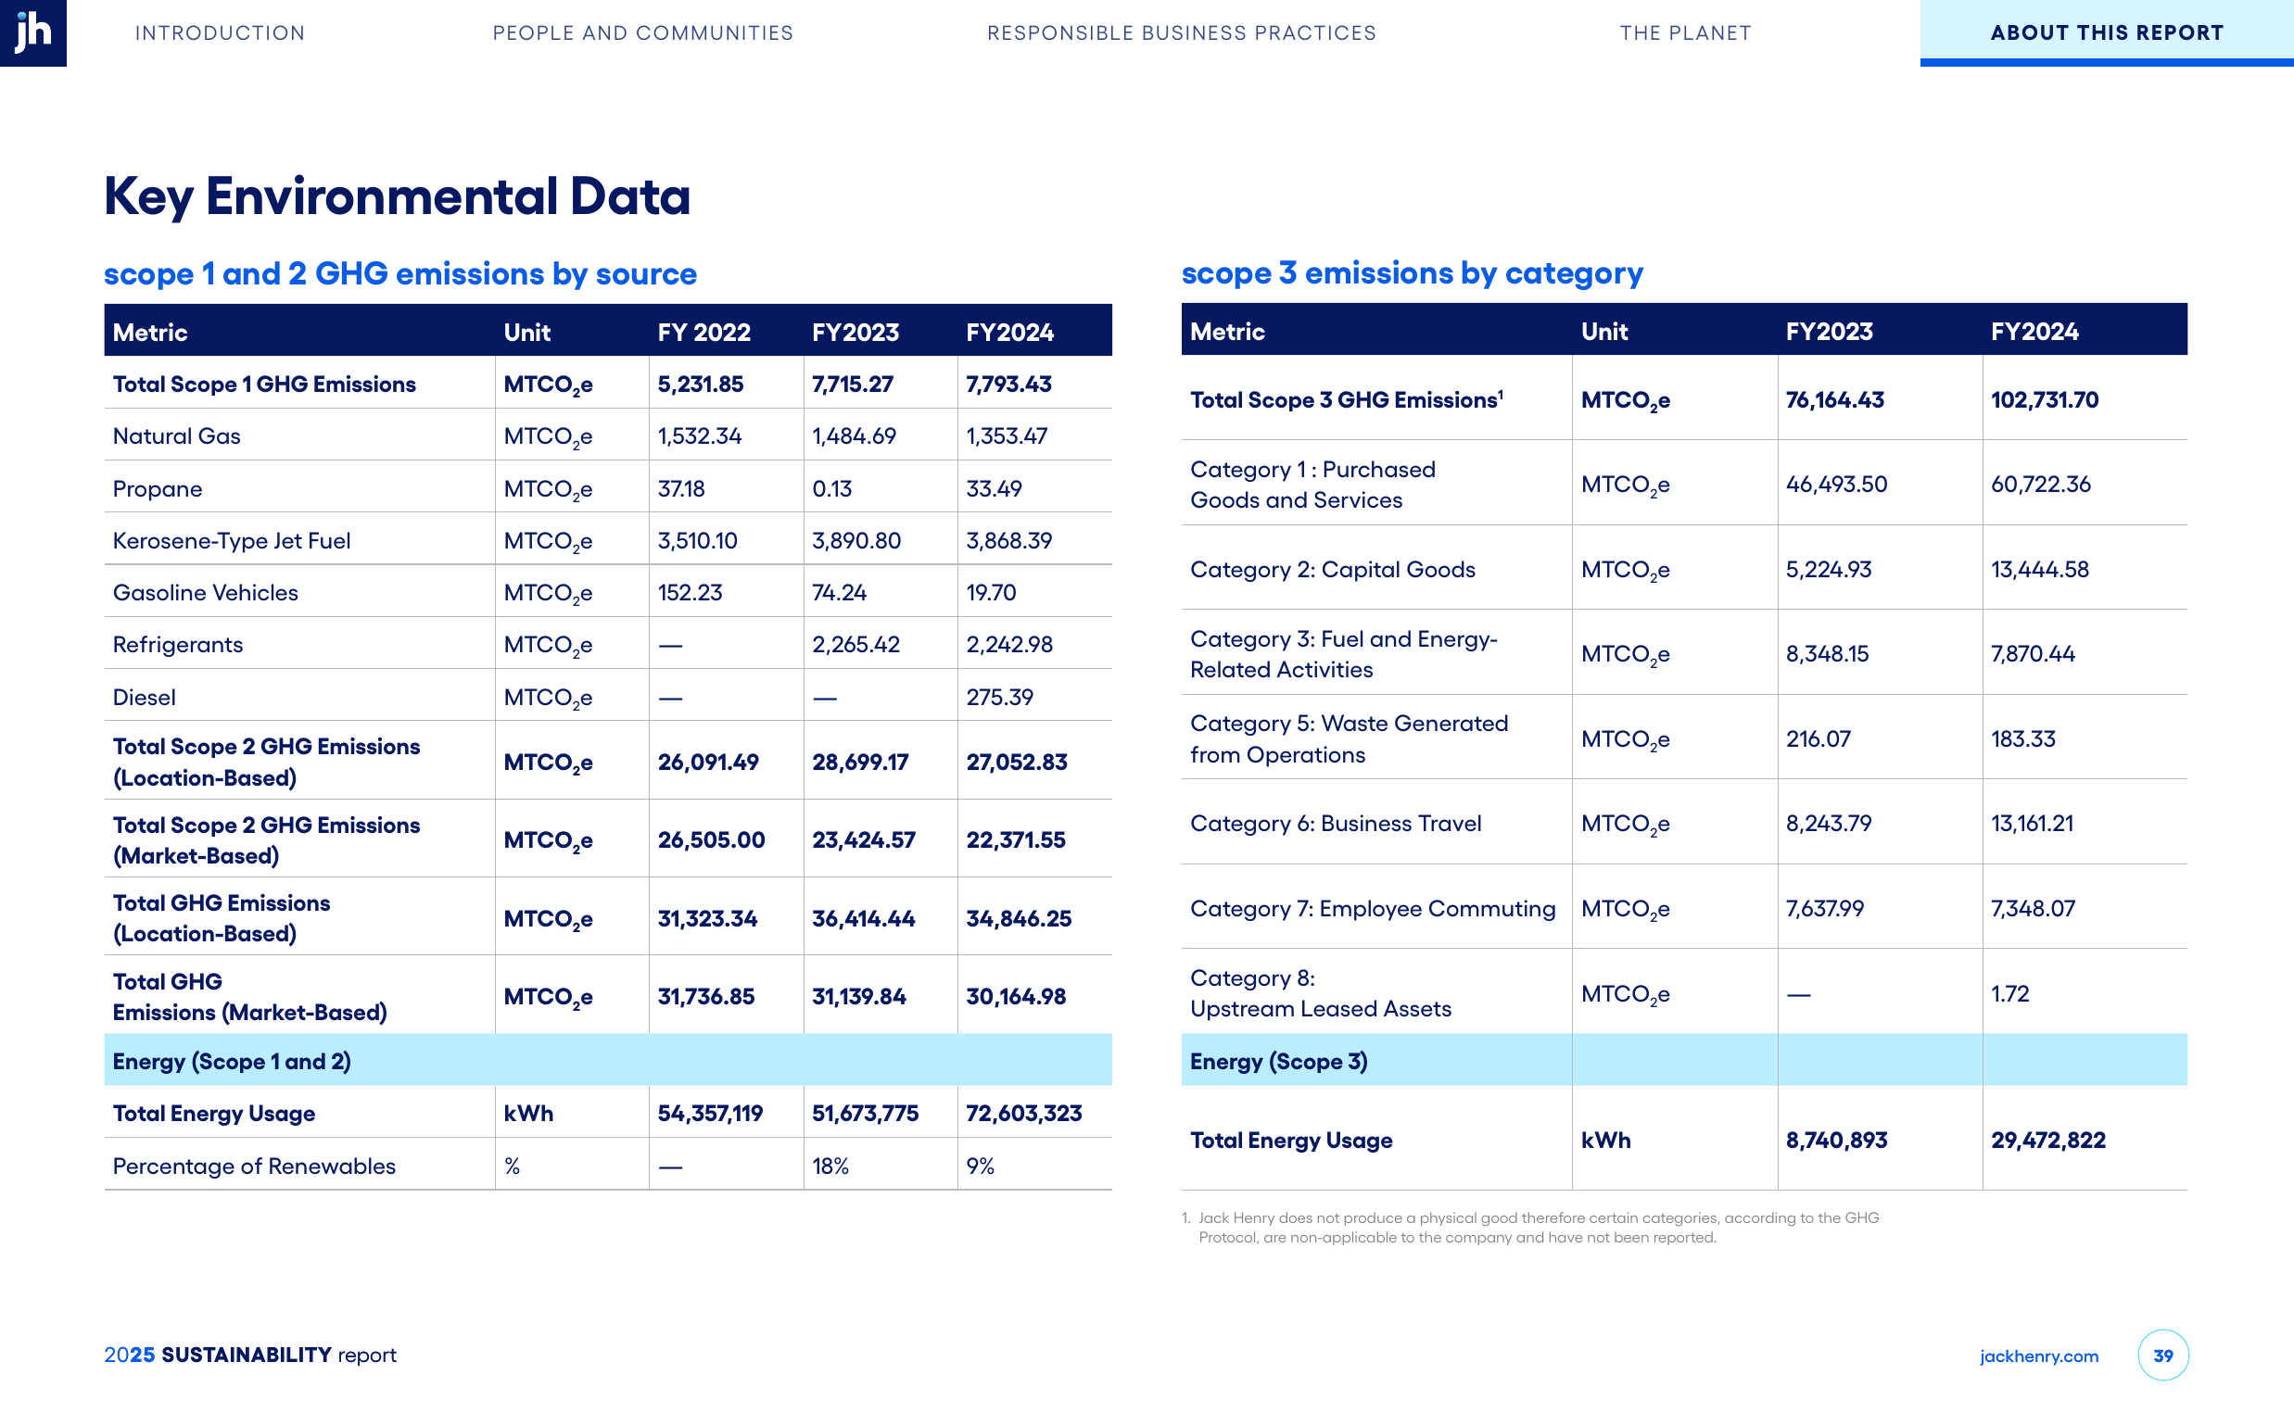Open the Introduction tab
The width and height of the screenshot is (2294, 1425).
pyautogui.click(x=221, y=33)
